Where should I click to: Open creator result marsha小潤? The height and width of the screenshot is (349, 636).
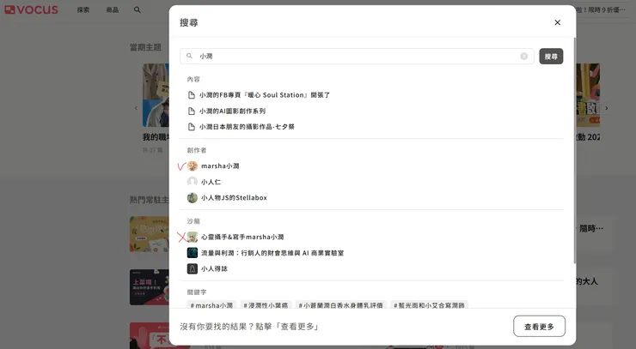pos(220,166)
